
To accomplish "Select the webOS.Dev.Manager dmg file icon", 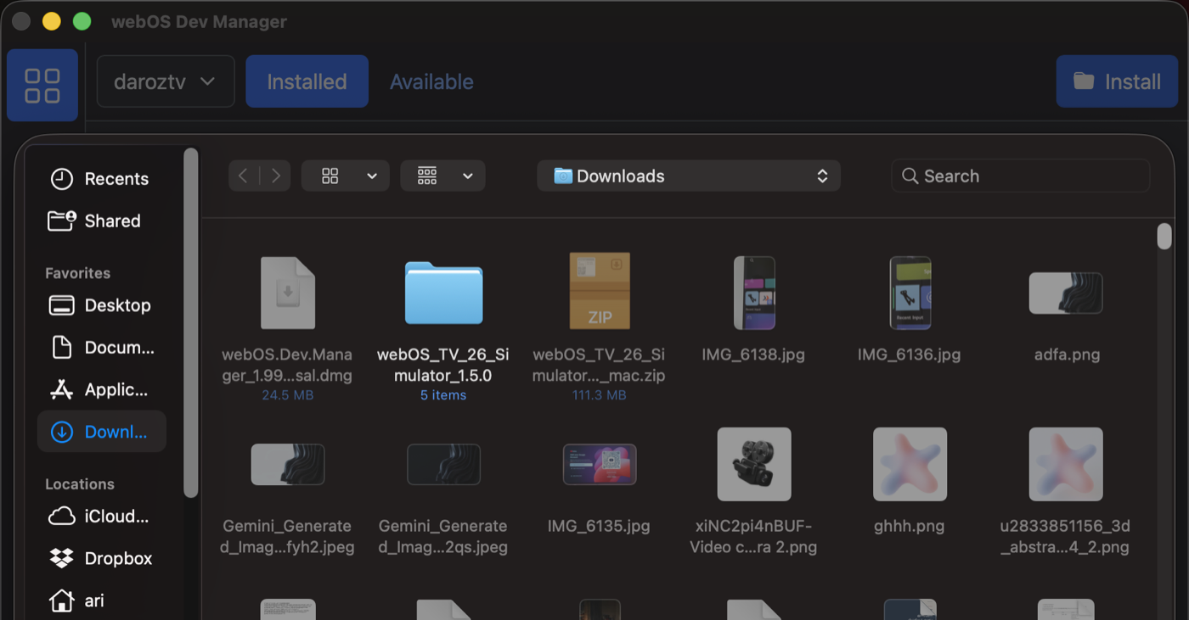I will pyautogui.click(x=287, y=293).
